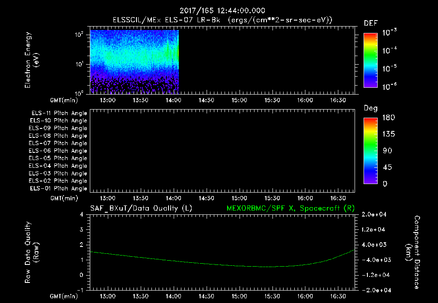Click the 4.0e+03 right axis value

coord(374,245)
